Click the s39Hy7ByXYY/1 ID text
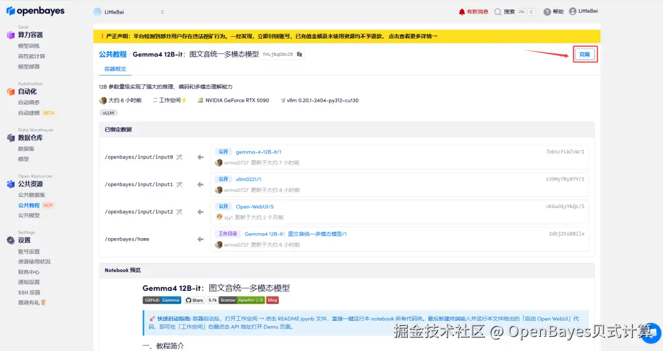 coord(565,179)
